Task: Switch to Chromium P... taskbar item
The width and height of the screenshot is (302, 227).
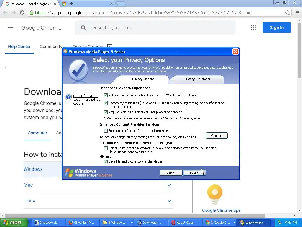Action: click(x=82, y=223)
